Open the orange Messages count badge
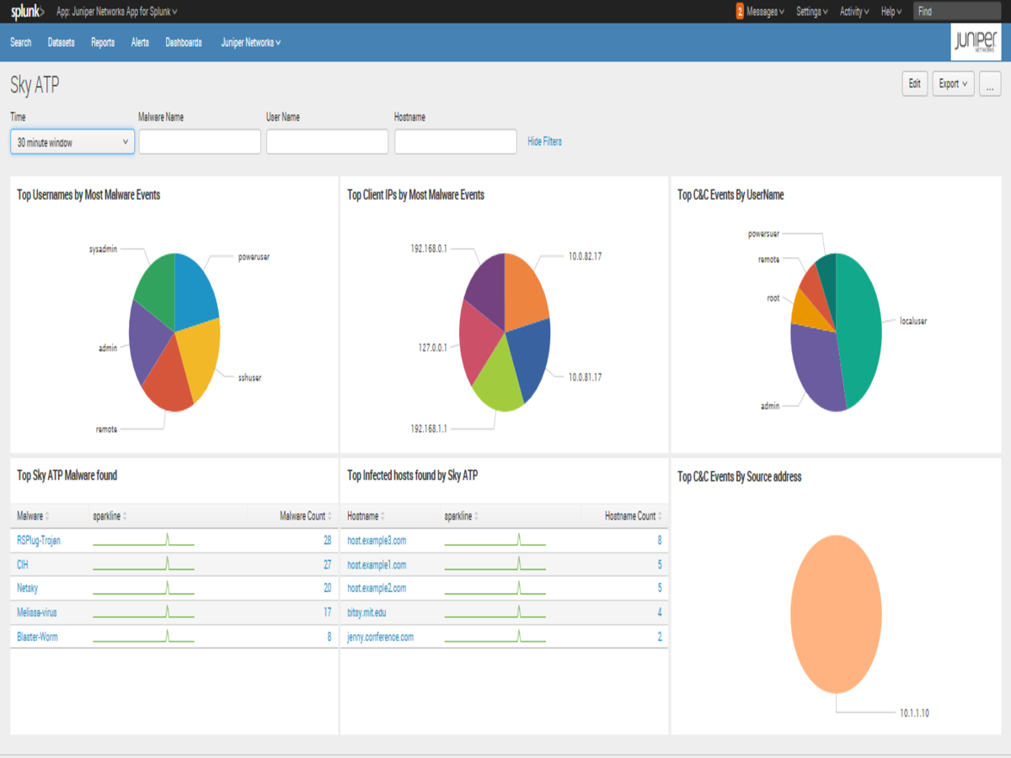 click(x=740, y=12)
